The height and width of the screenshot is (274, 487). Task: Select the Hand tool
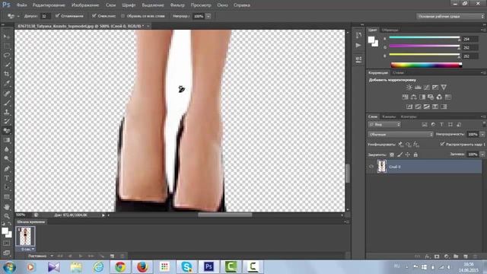tap(7, 206)
